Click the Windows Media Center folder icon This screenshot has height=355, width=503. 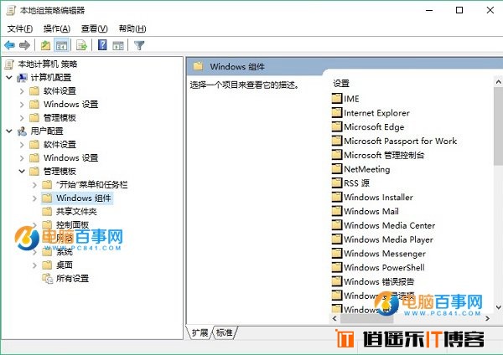coord(336,225)
